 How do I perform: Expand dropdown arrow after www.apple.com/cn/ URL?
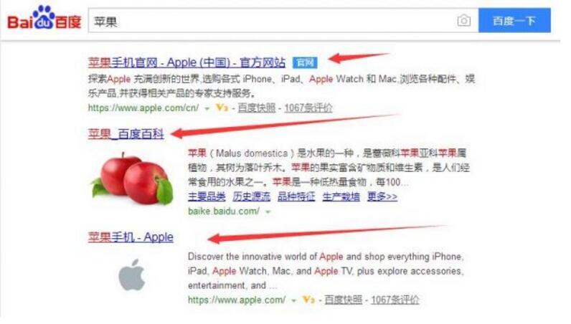point(207,108)
